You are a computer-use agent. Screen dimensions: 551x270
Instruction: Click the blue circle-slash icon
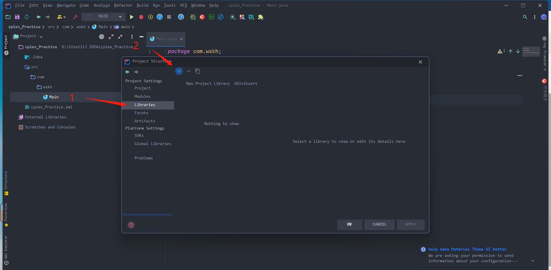pos(221,17)
